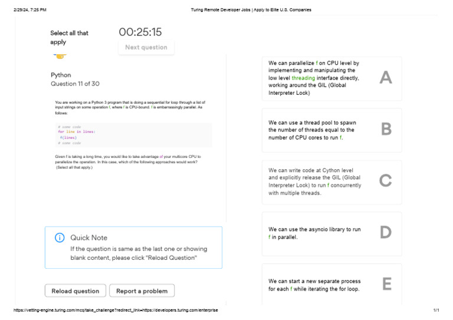Select the asyncio library answer text
The height and width of the screenshot is (320, 453).
(x=314, y=233)
